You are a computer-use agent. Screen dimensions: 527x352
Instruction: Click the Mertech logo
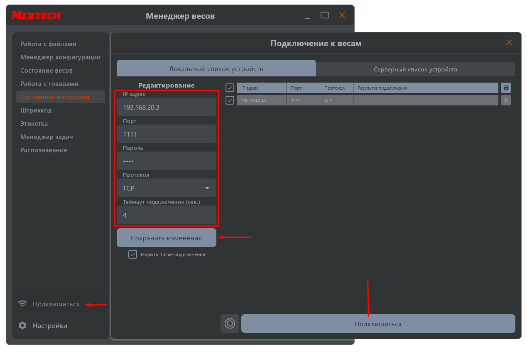(x=37, y=15)
